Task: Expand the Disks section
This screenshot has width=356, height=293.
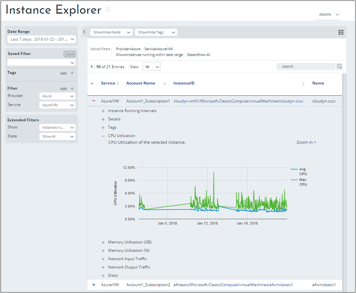Action: pos(103,276)
